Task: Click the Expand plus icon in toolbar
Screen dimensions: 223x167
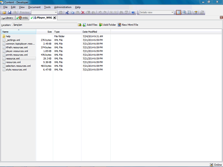Action: (x=111, y=13)
